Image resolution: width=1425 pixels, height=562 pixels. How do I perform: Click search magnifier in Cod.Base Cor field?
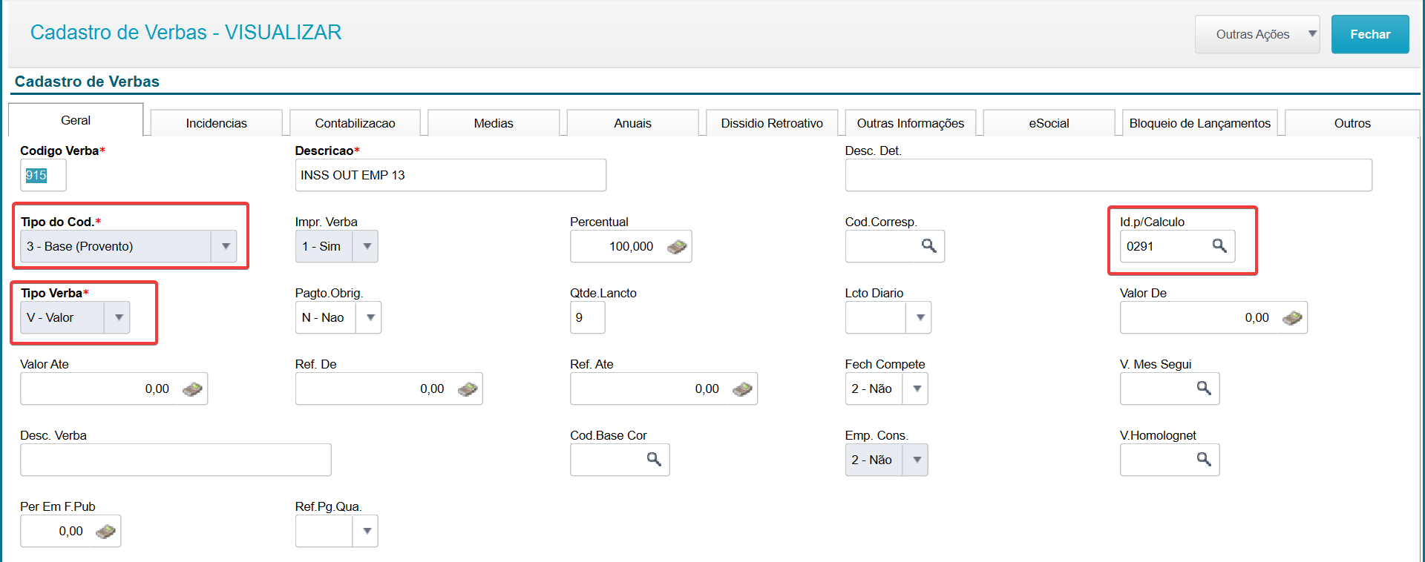654,459
